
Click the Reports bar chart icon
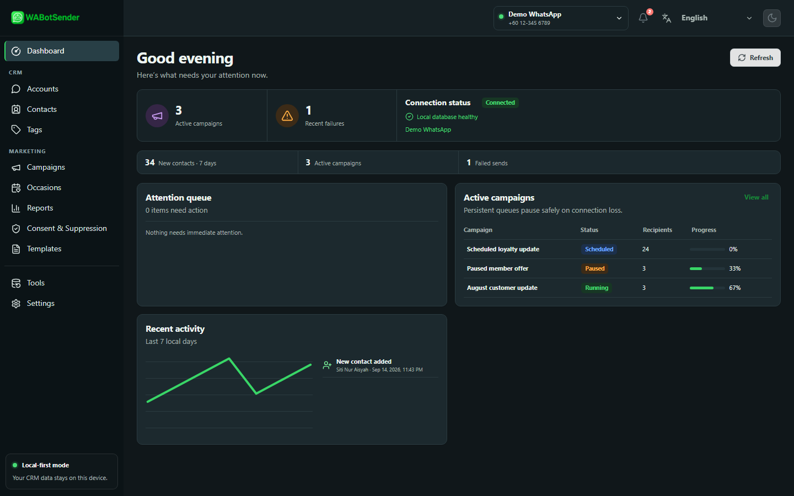(16, 208)
